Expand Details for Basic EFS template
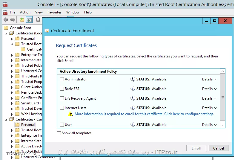Viewport: 235px width, 160px height. coord(209,89)
